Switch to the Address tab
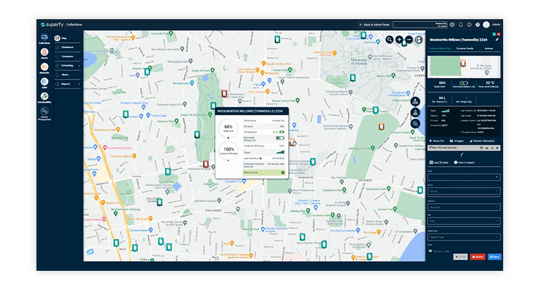537x290 pixels. pos(488,49)
